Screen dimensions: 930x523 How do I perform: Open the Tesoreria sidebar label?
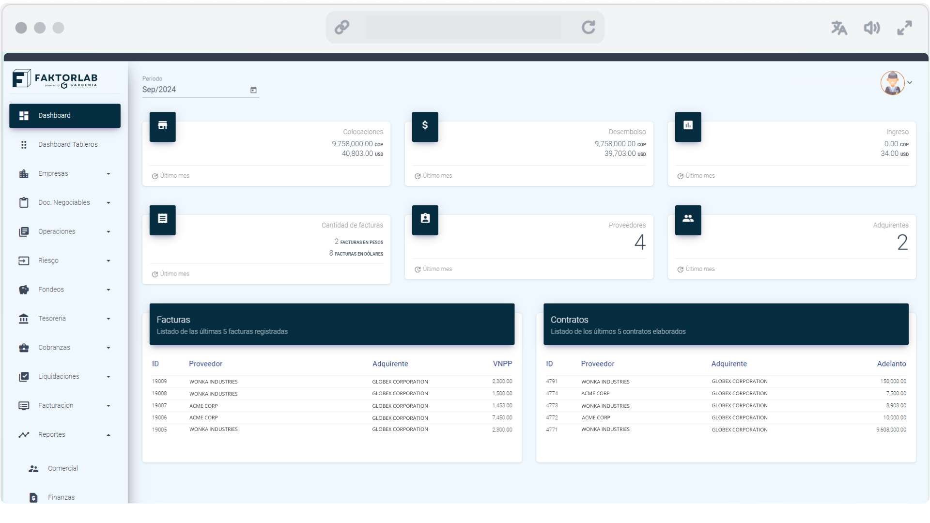[x=52, y=319]
